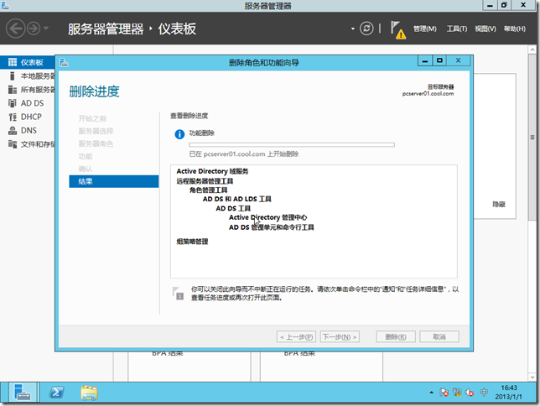Image resolution: width=540 pixels, height=406 pixels.
Task: Click '远程服务器管理工具' in results list
Action: tap(205, 181)
